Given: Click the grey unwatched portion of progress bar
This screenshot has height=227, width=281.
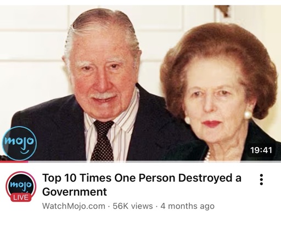Looking at the screenshot, I should pyautogui.click(x=155, y=162).
